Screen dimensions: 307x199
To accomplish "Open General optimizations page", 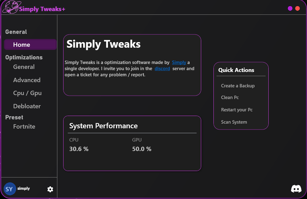I will point(24,67).
